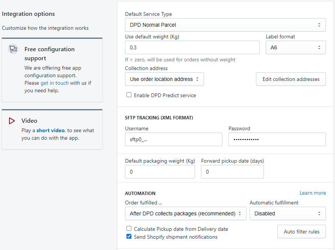The height and width of the screenshot is (250, 335).
Task: Check Calculate Pickup date from Delivery date
Action: tap(129, 229)
